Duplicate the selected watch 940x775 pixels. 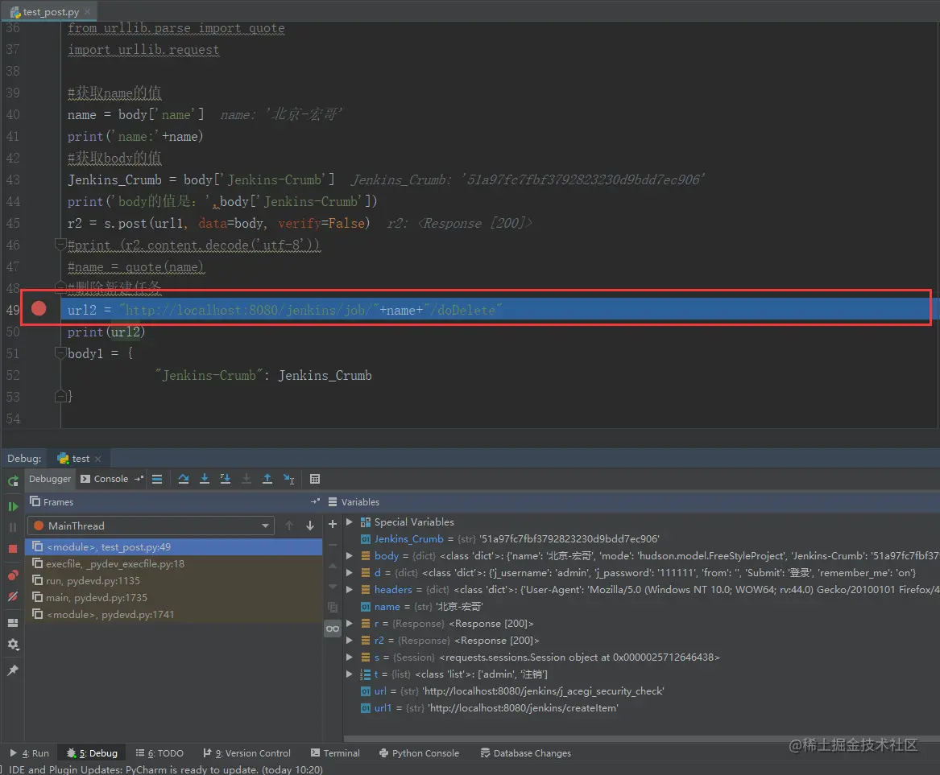[333, 608]
